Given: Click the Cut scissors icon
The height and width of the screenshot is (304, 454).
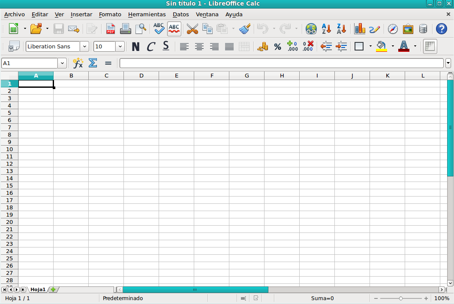Looking at the screenshot, I should click(x=192, y=29).
